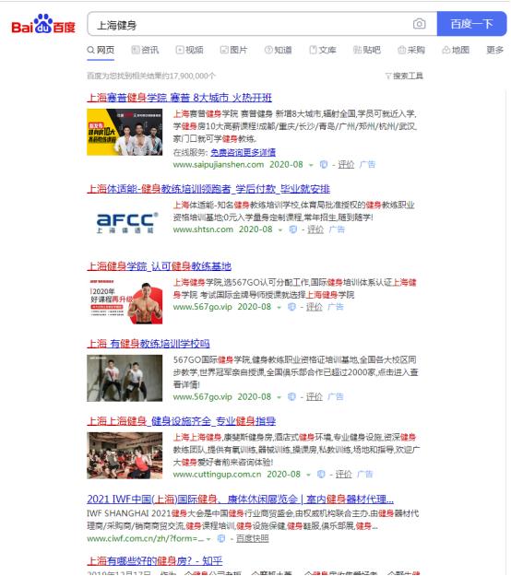Click shield icon in saipujianshen.com row
The height and width of the screenshot is (576, 511).
pyautogui.click(x=324, y=165)
